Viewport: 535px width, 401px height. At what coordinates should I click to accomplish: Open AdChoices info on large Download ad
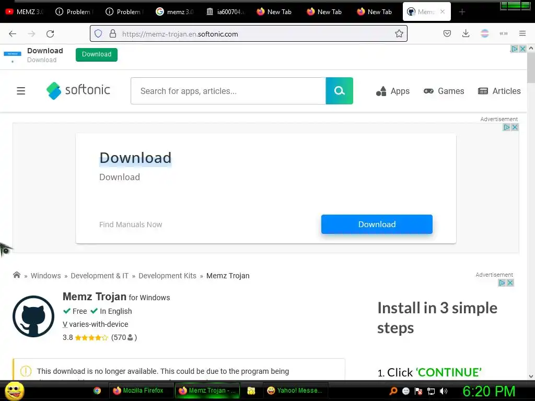point(507,127)
